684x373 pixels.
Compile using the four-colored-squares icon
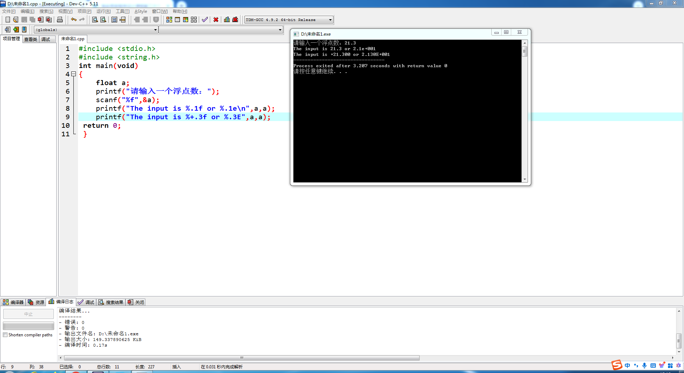[169, 20]
